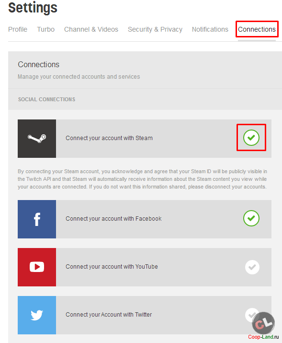This screenshot has height=343, width=282.
Task: Click the Steam logo icon
Action: [37, 139]
